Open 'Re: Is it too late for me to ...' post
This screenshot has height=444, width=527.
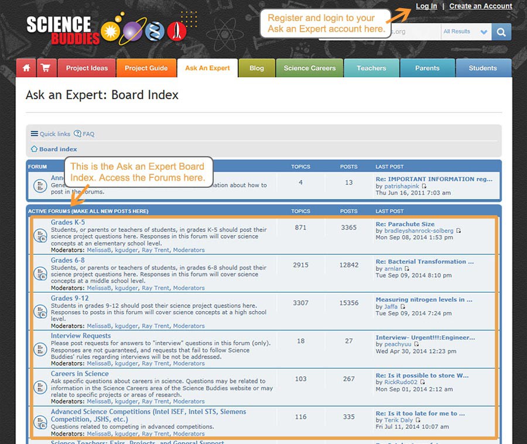tap(420, 414)
